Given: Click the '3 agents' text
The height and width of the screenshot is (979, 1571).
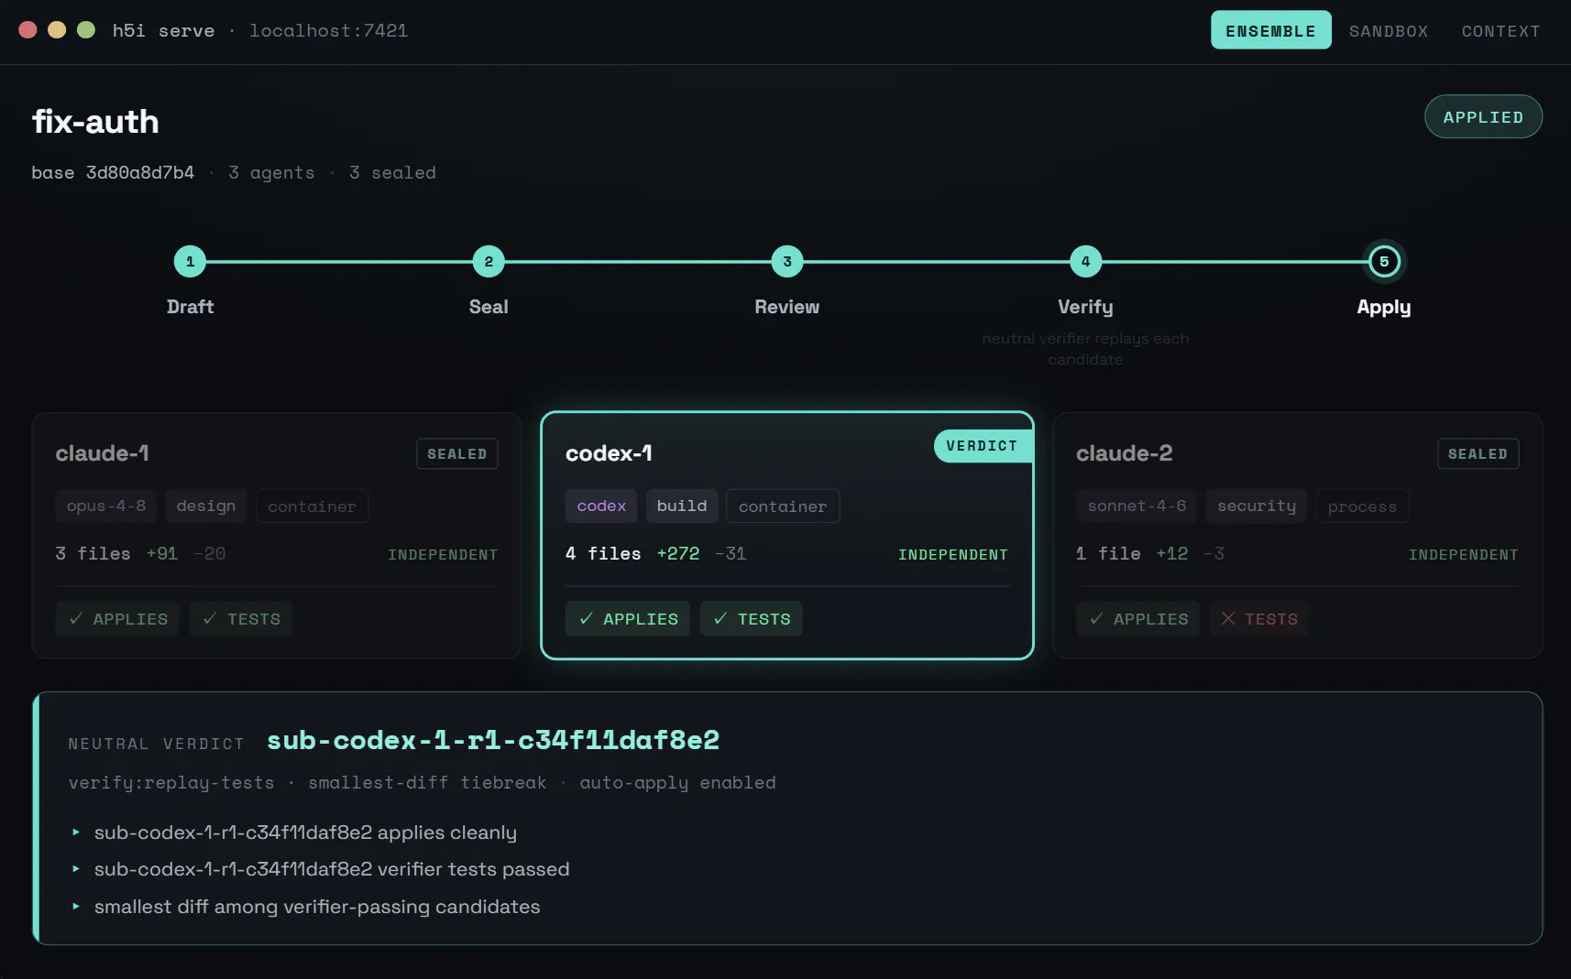Looking at the screenshot, I should (271, 172).
